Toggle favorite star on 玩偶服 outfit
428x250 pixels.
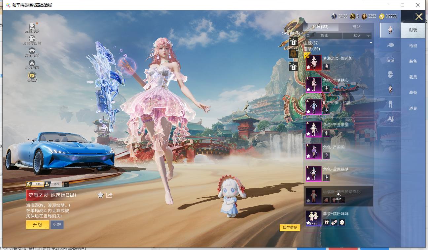[x=308, y=201]
